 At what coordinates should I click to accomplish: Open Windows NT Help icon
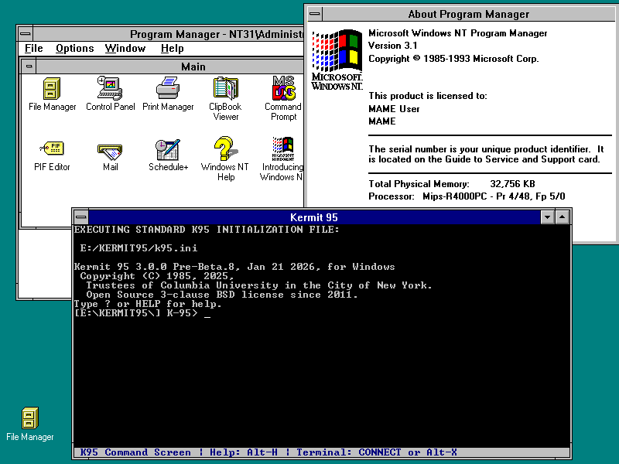pos(224,149)
